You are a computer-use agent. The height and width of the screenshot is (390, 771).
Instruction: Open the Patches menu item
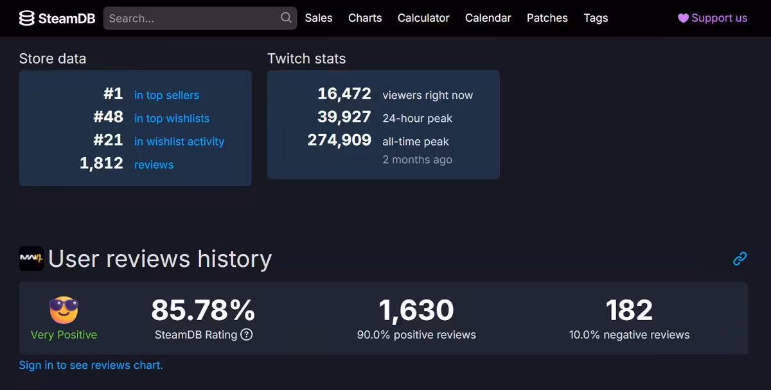tap(547, 18)
